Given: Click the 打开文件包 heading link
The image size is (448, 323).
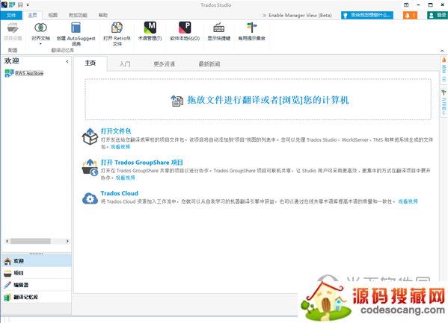Looking at the screenshot, I should tap(116, 131).
